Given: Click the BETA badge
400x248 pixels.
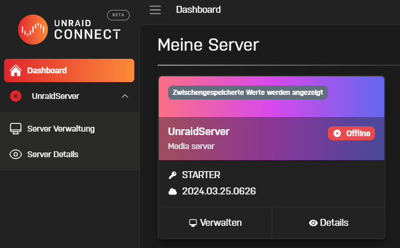Looking at the screenshot, I should (x=118, y=15).
